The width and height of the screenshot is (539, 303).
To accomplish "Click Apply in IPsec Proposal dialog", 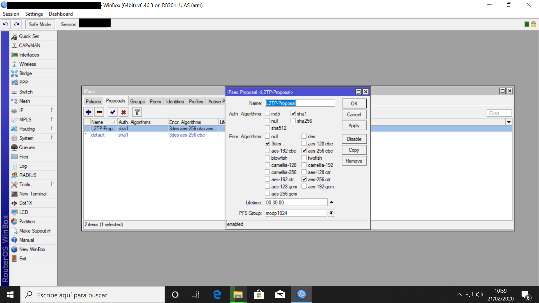I will coord(354,125).
